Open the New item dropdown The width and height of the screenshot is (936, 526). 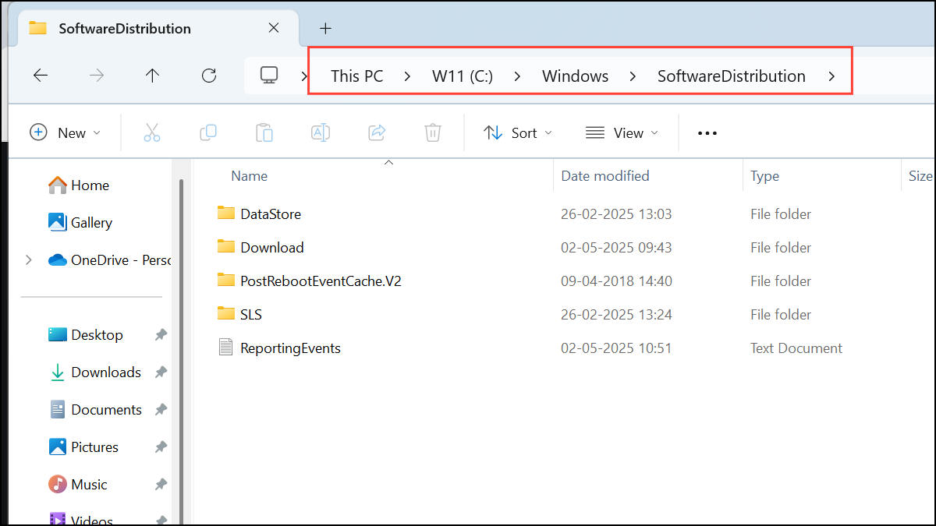[x=66, y=133]
